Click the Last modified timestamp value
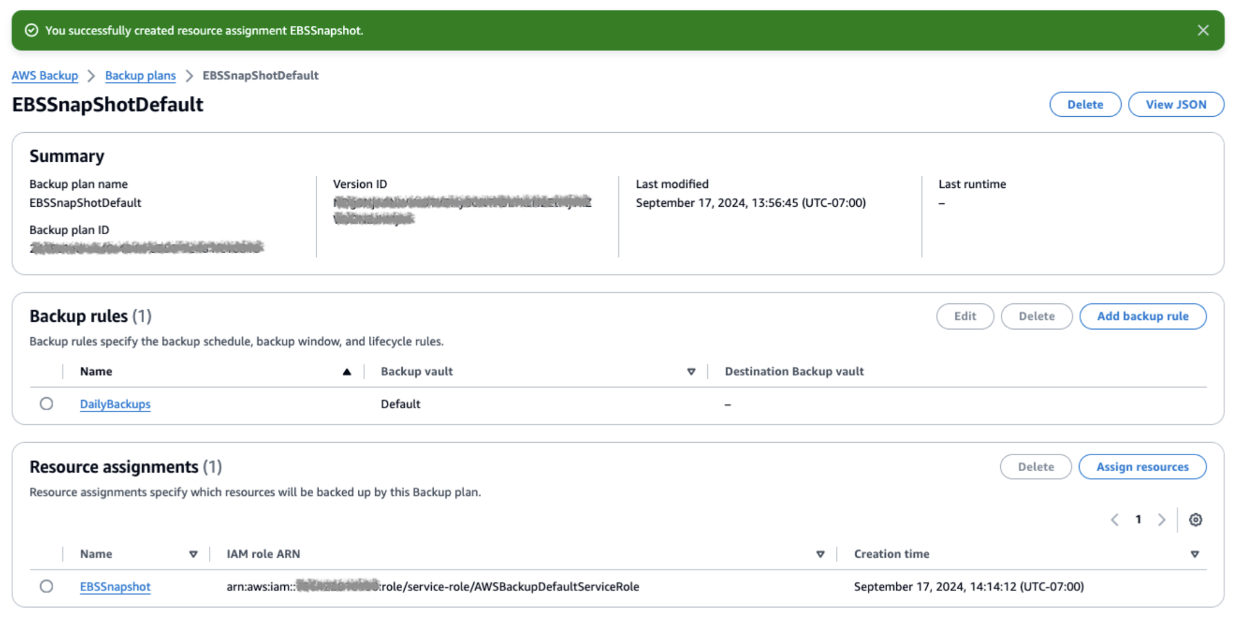 [750, 203]
